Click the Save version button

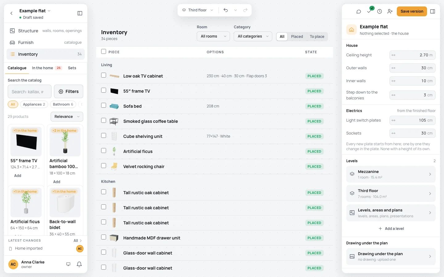click(412, 11)
